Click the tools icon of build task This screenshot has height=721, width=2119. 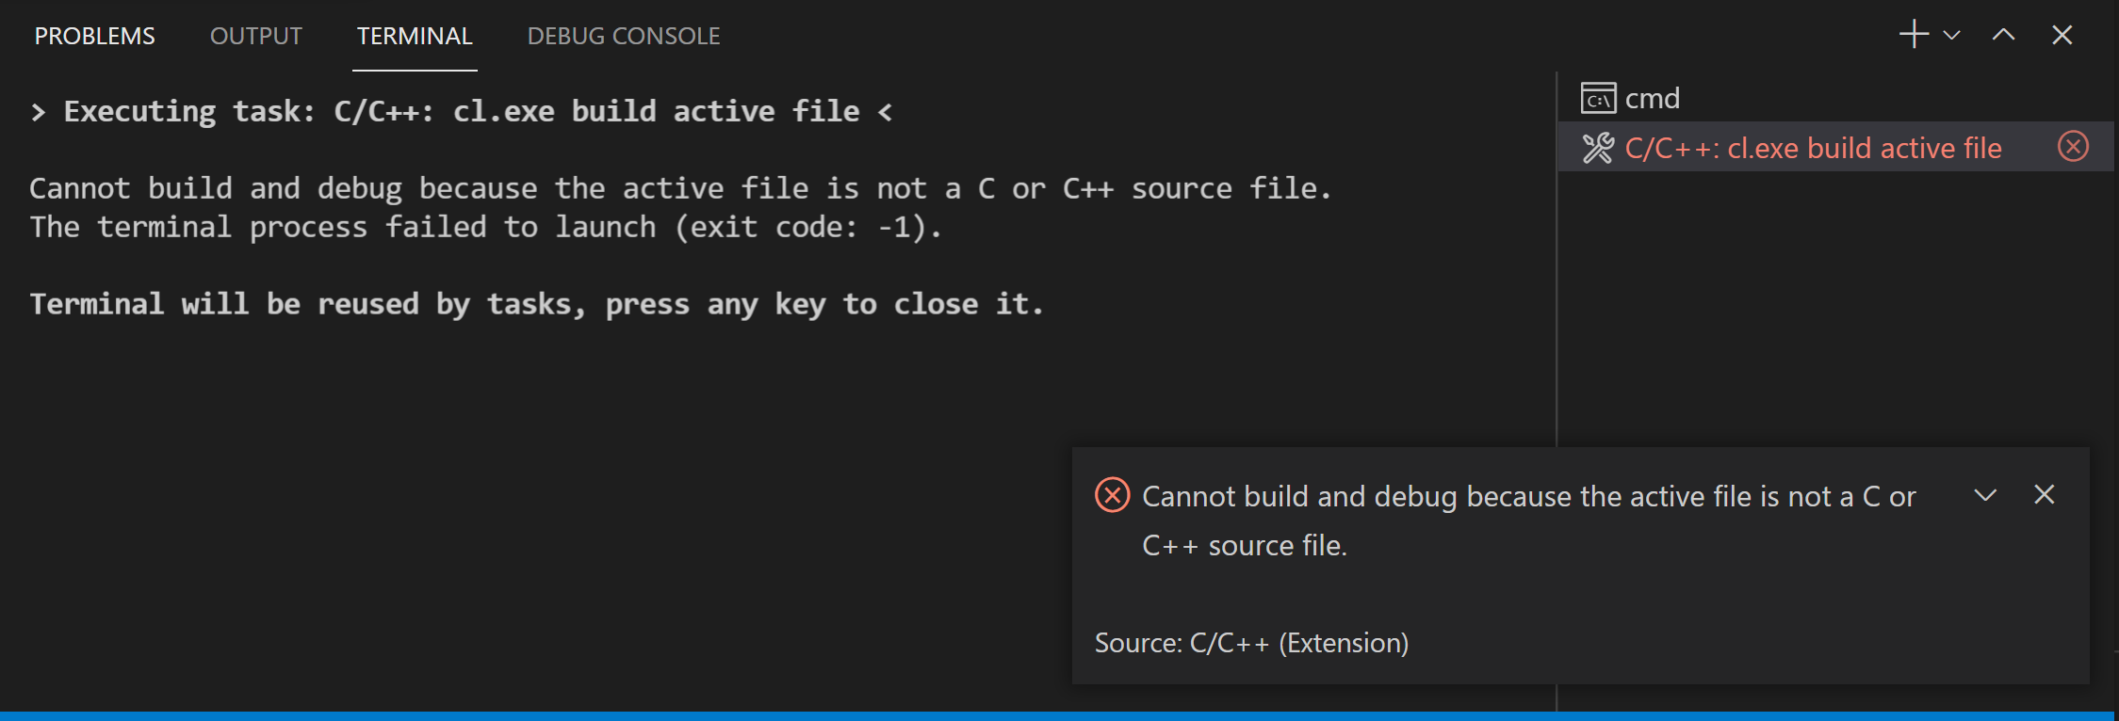pos(1598,148)
